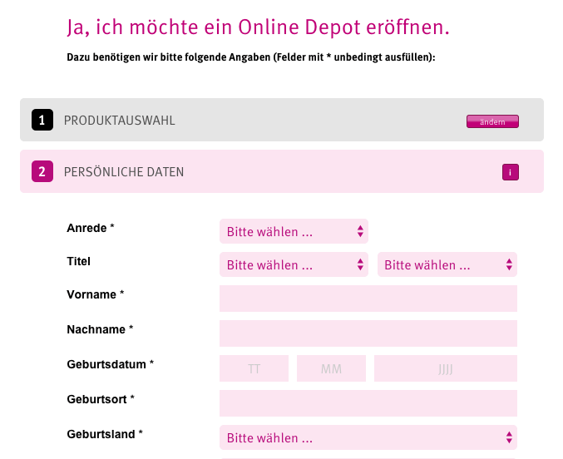This screenshot has height=459, width=563.
Task: Click the TT day field of Geburtsdatum
Action: [254, 368]
